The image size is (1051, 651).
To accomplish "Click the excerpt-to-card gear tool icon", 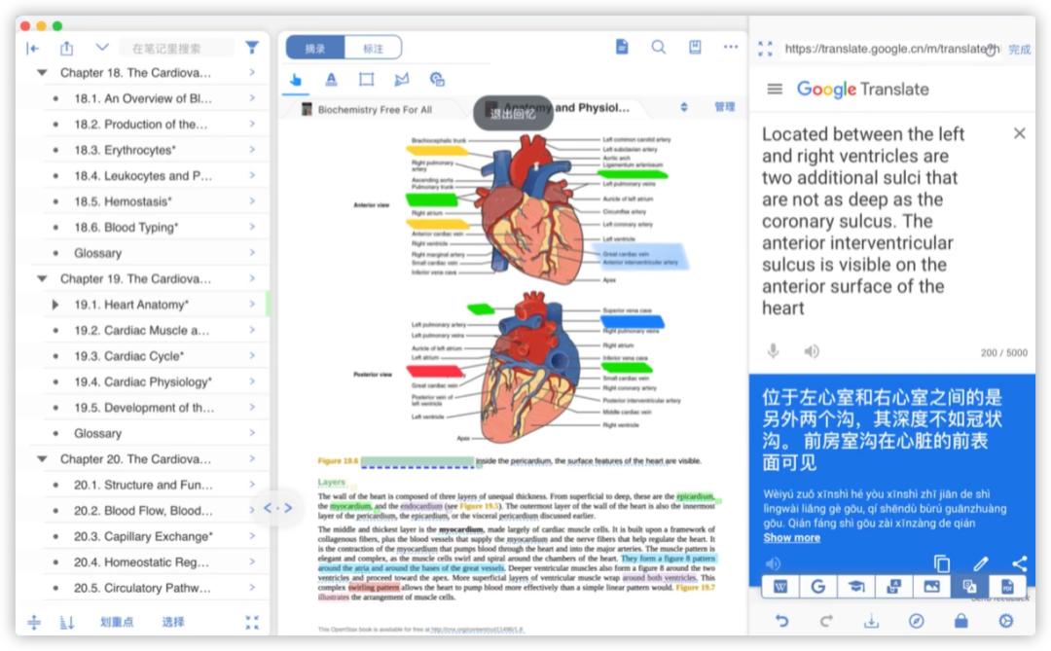I will [437, 80].
